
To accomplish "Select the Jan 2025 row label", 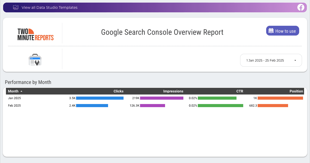I will point(14,98).
